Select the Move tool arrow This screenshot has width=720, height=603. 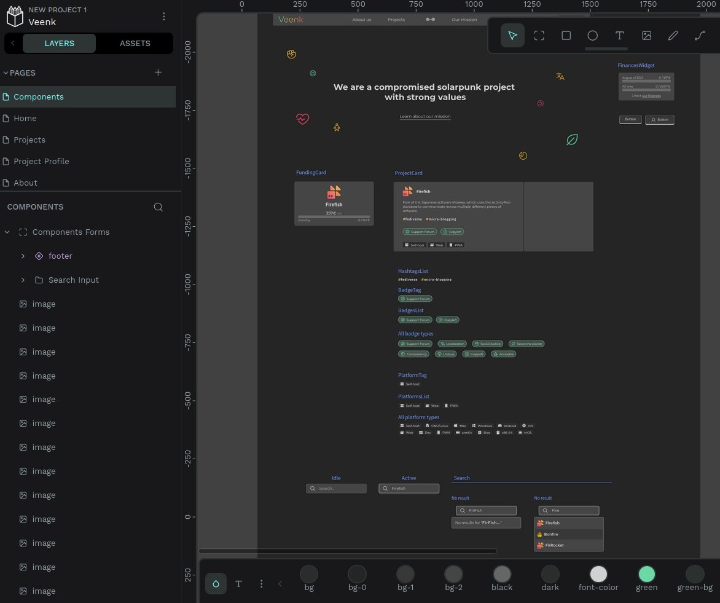(x=512, y=36)
